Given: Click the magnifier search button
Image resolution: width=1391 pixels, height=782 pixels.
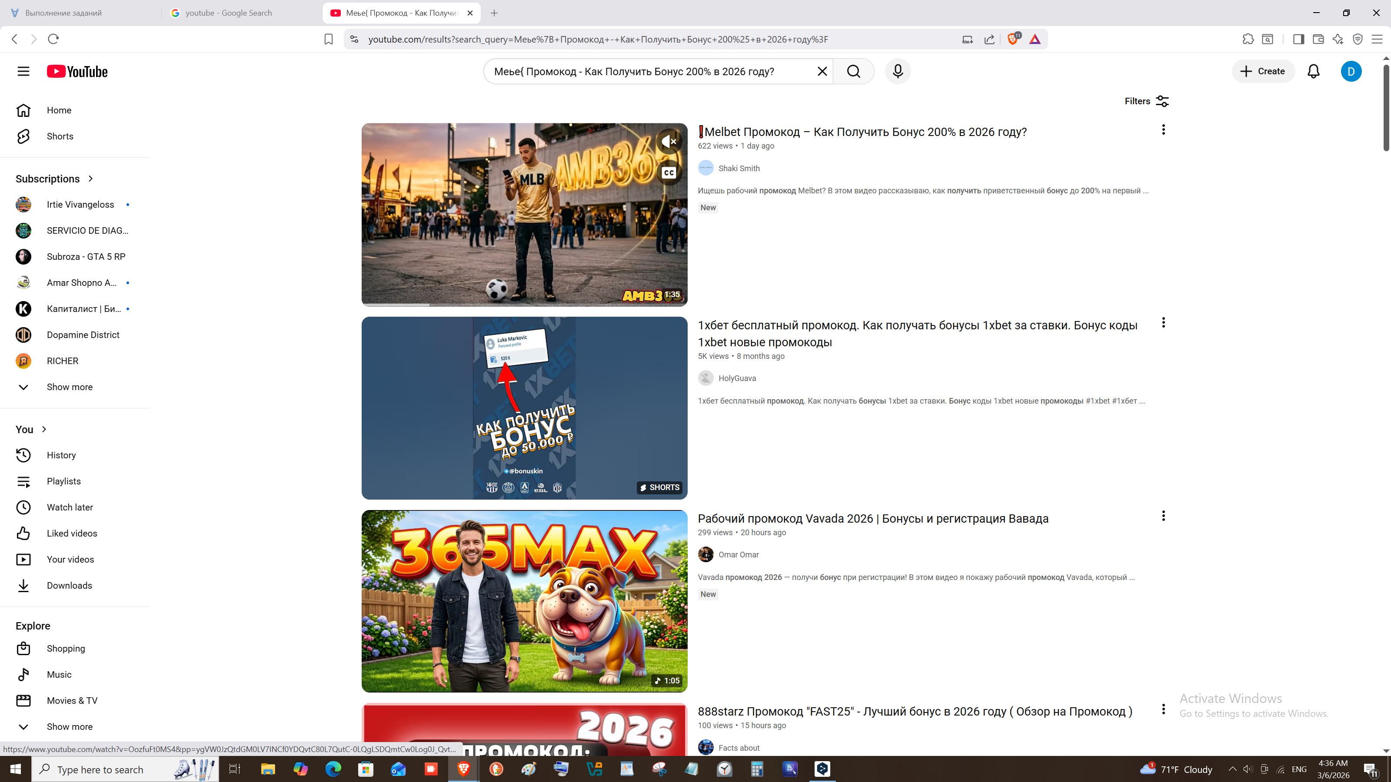Looking at the screenshot, I should 853,71.
